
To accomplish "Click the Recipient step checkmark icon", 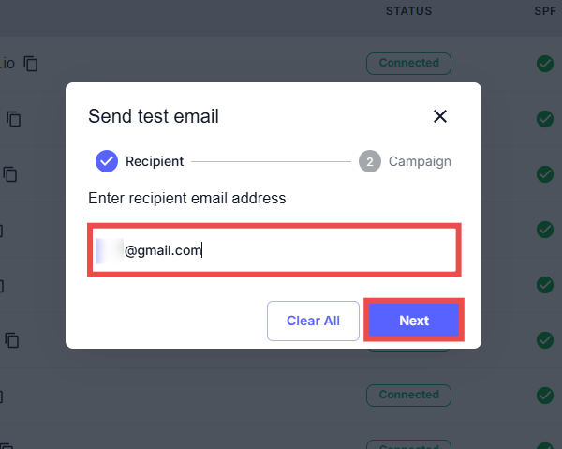I will point(106,161).
